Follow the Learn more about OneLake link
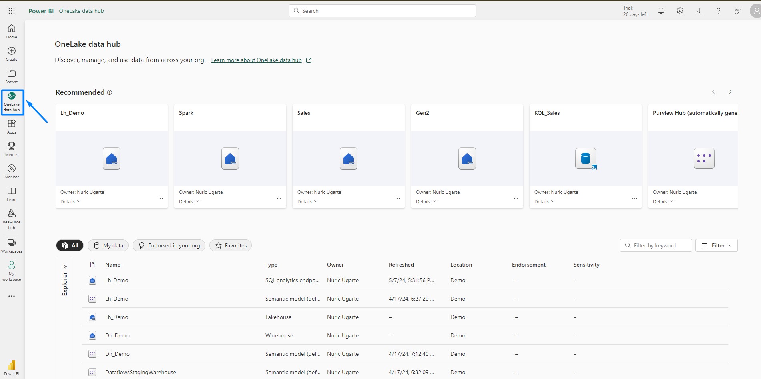This screenshot has height=379, width=761. click(x=256, y=60)
